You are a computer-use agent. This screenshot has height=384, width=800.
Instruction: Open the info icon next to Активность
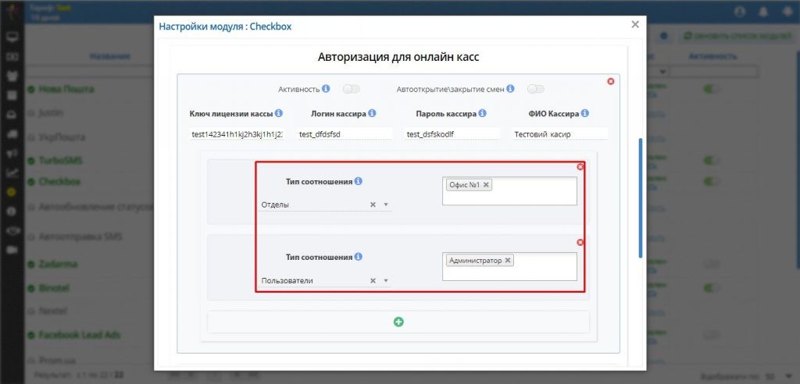(326, 89)
